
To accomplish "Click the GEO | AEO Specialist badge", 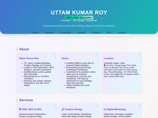I will tap(79, 17).
